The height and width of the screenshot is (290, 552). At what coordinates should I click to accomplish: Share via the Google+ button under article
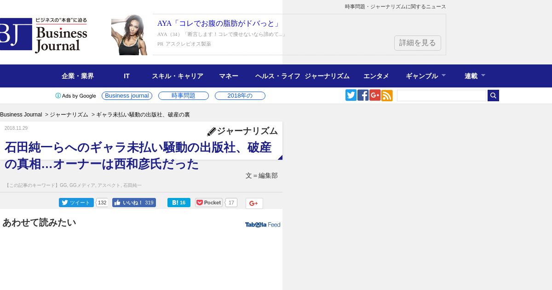click(x=254, y=203)
